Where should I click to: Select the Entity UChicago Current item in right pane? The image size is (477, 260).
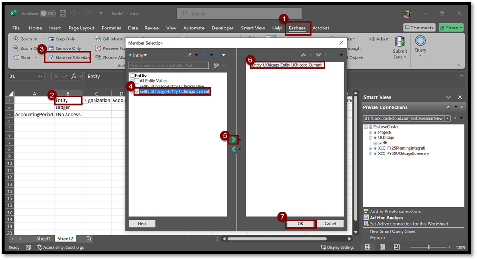point(286,65)
